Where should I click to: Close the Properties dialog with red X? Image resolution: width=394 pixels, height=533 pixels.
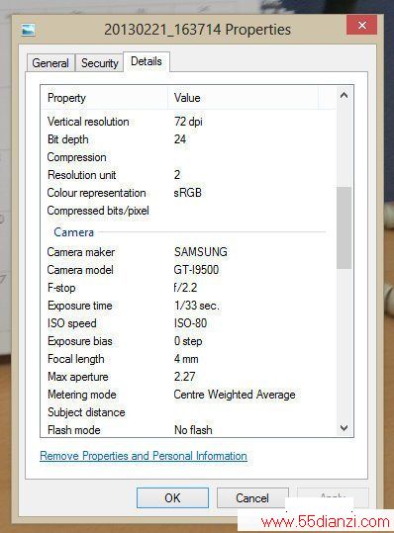(361, 25)
